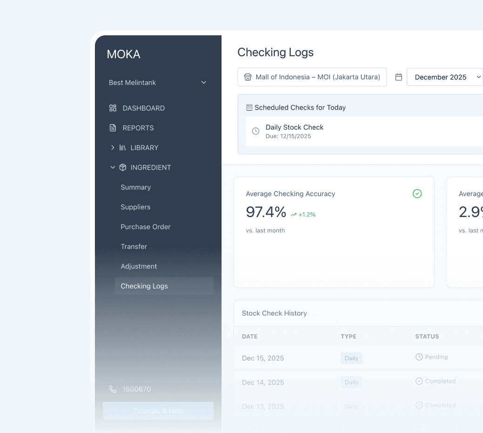Click the DATE column header

click(x=249, y=336)
